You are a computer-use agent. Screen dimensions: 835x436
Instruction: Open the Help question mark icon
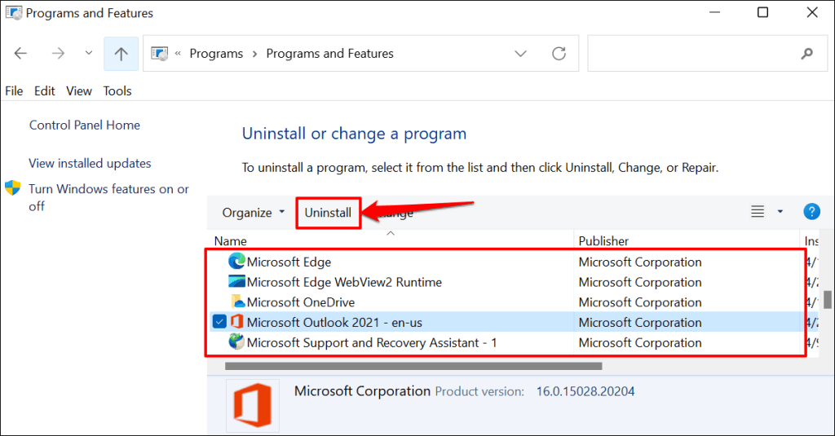coord(811,212)
